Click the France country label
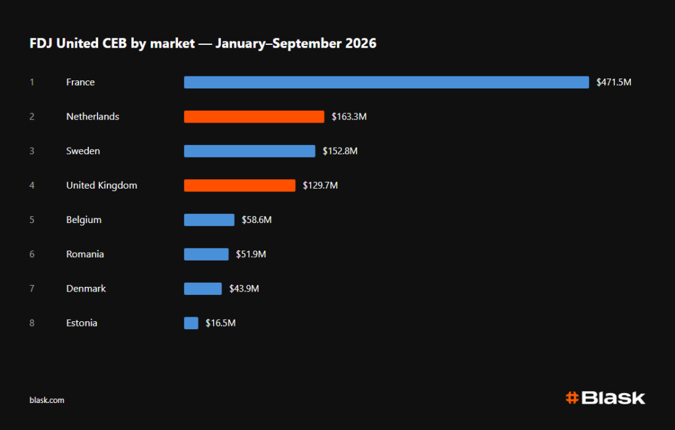The height and width of the screenshot is (430, 675). 80,82
